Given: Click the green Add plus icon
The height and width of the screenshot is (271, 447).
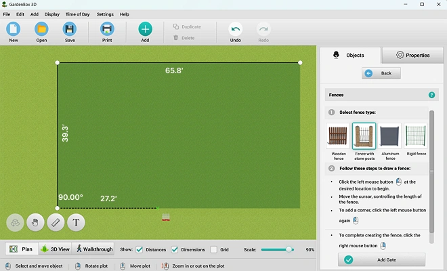Looking at the screenshot, I should pos(145,29).
